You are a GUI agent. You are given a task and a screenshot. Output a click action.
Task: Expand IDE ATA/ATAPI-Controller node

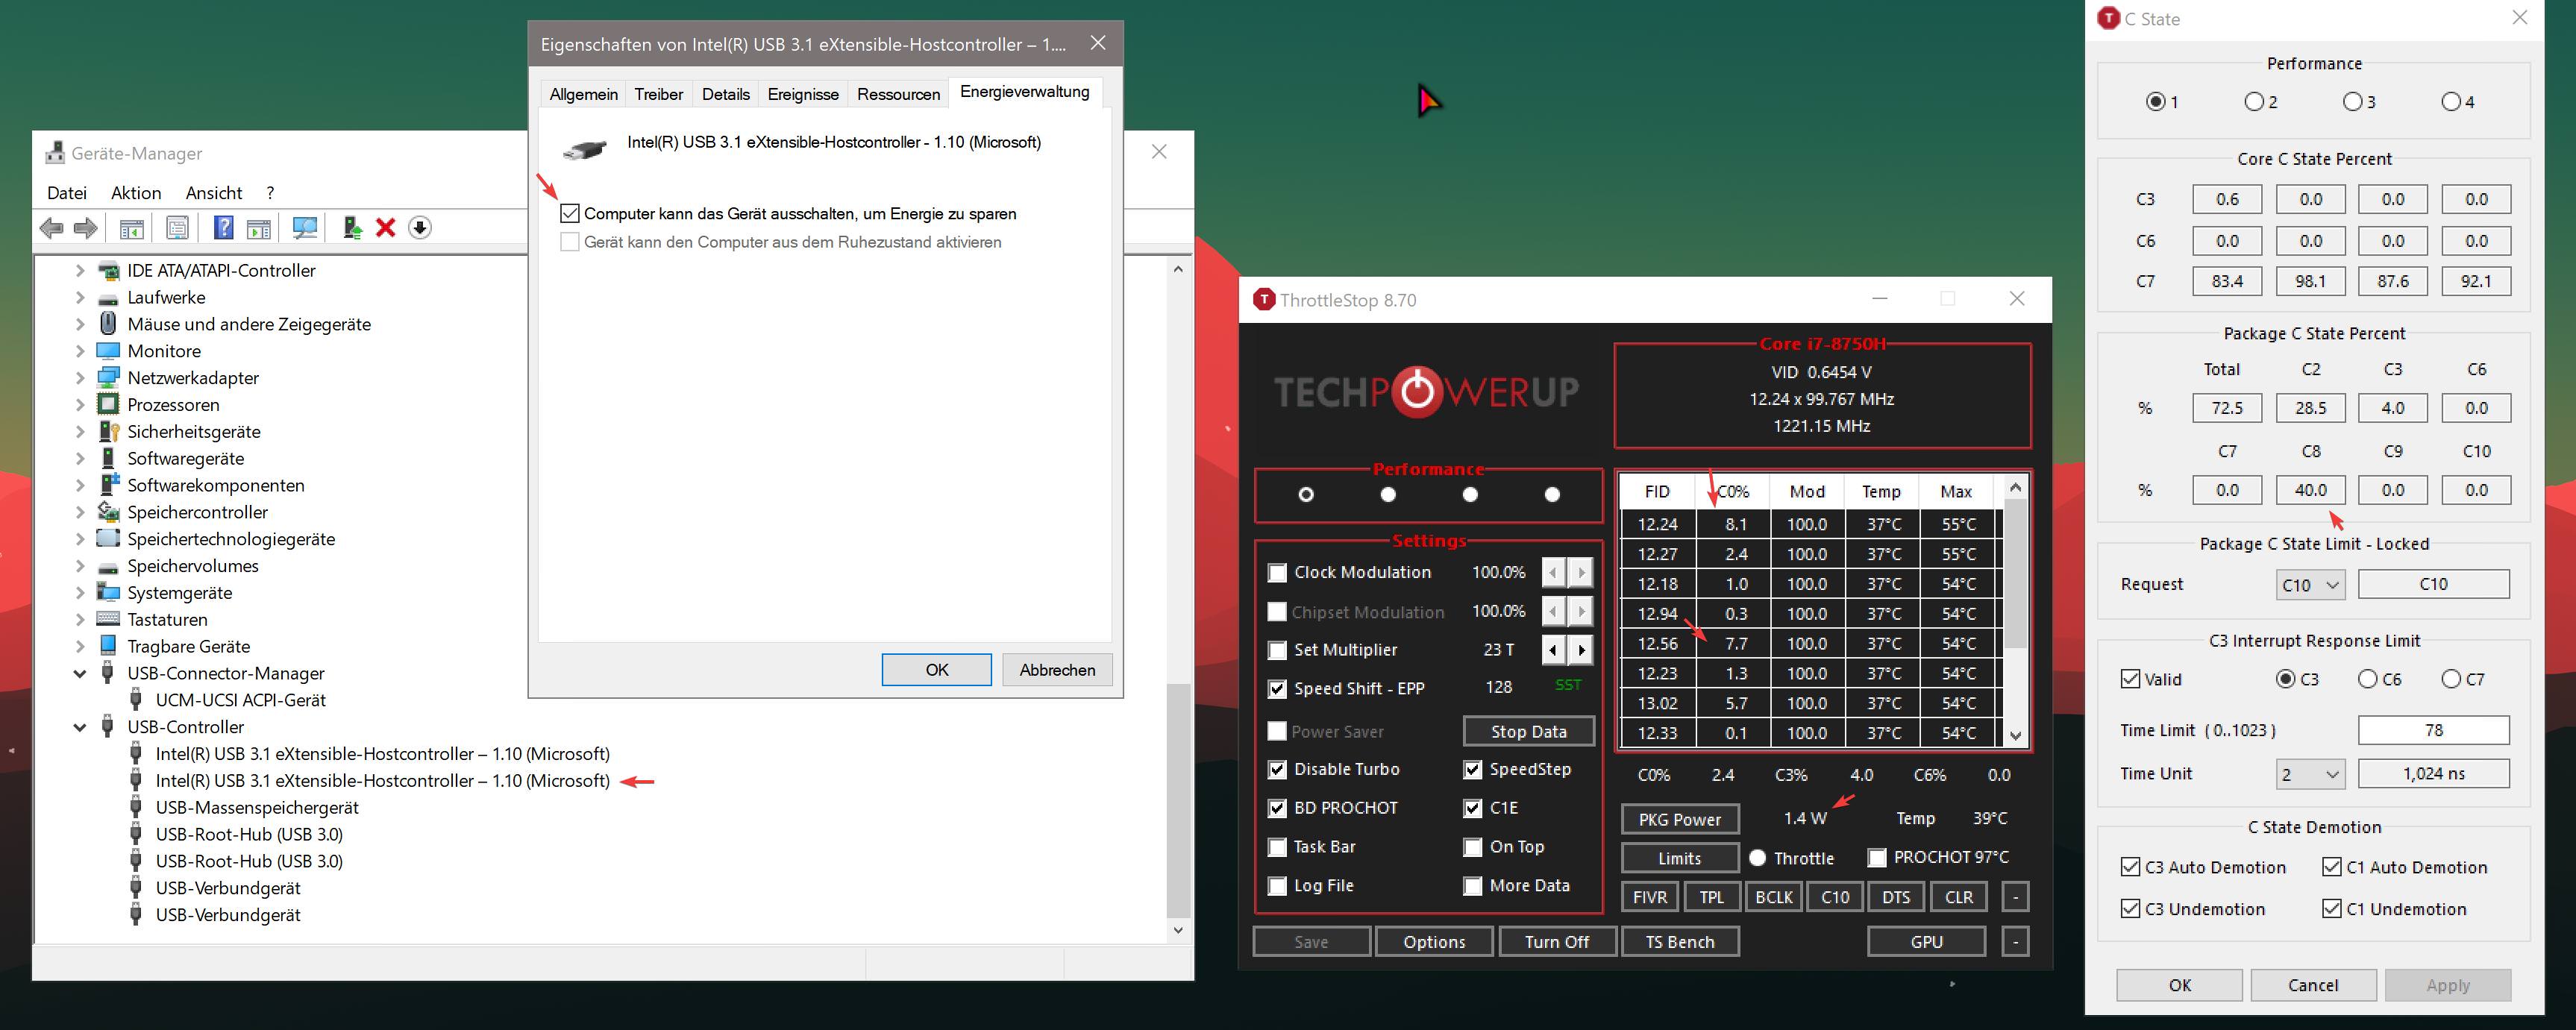coord(80,271)
